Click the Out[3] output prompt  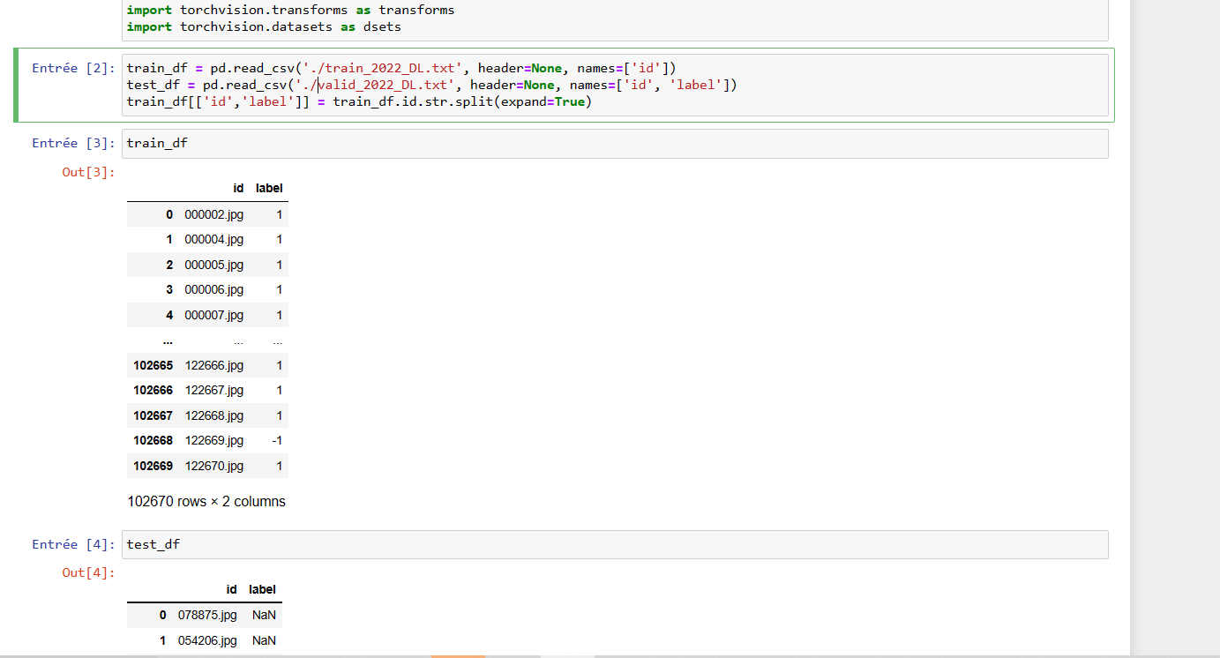tap(88, 172)
